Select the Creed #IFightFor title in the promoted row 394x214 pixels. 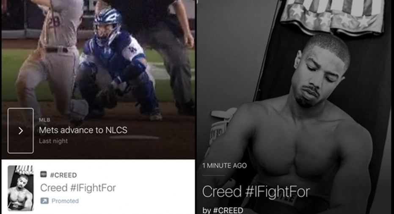point(78,188)
